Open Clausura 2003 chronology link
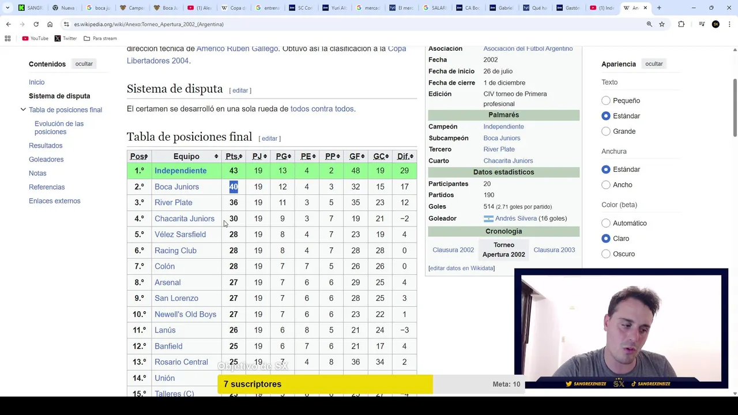This screenshot has height=415, width=738. (554, 250)
